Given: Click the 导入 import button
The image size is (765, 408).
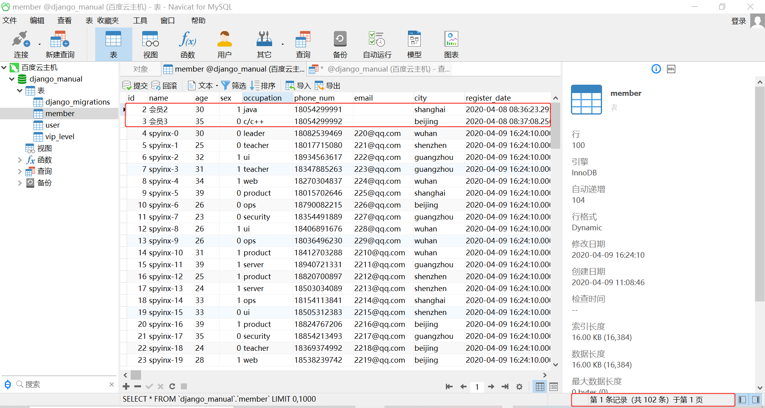Looking at the screenshot, I should tap(298, 85).
